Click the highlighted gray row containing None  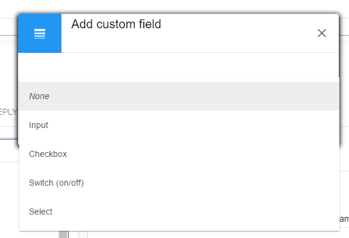(x=179, y=96)
